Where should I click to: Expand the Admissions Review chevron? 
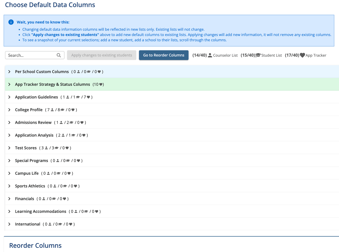pyautogui.click(x=9, y=123)
